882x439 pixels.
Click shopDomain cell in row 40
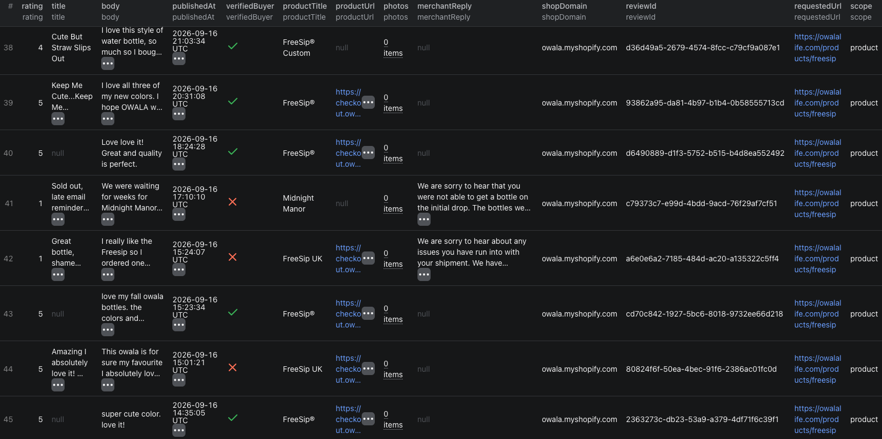click(579, 153)
